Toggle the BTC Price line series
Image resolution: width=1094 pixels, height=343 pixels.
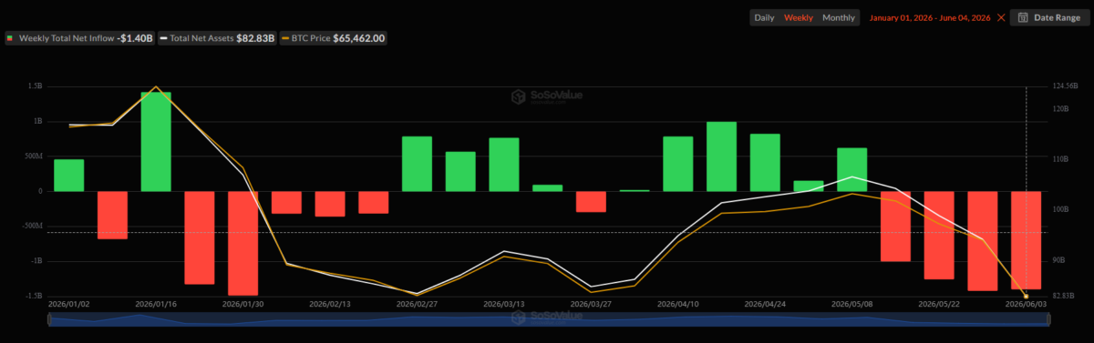pyautogui.click(x=333, y=38)
